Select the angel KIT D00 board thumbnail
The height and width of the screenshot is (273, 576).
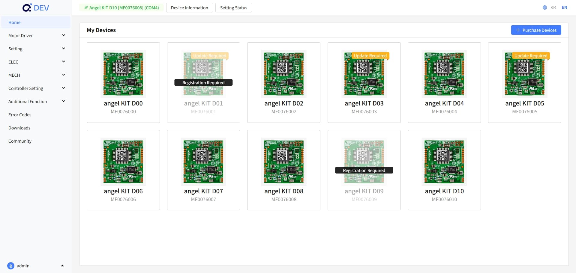click(123, 74)
